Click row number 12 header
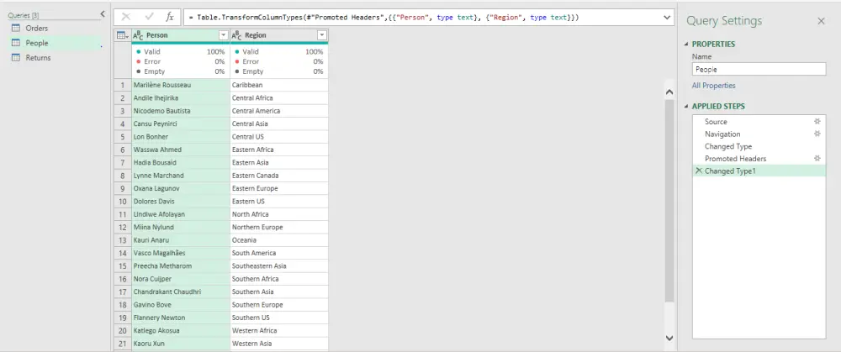The height and width of the screenshot is (352, 841). (x=123, y=227)
